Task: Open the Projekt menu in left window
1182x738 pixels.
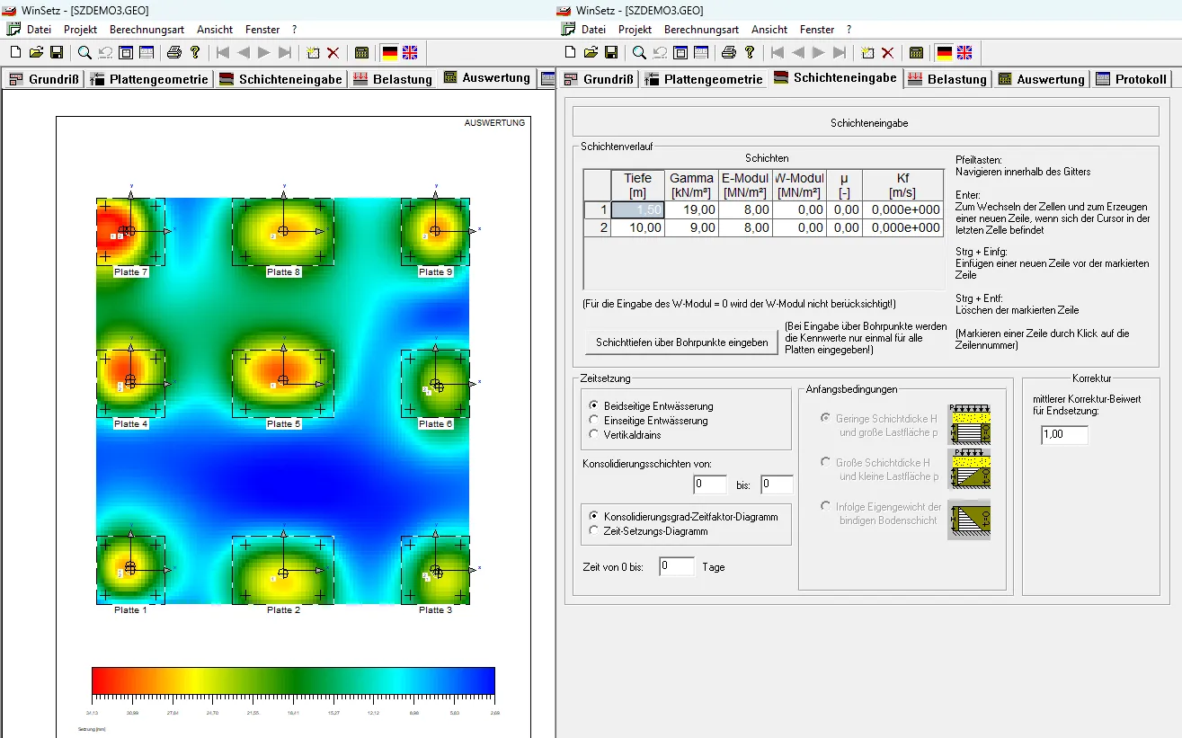Action: 80,30
